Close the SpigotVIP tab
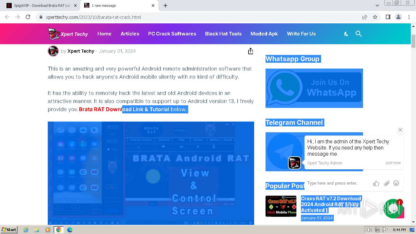416x234 pixels. (75, 6)
